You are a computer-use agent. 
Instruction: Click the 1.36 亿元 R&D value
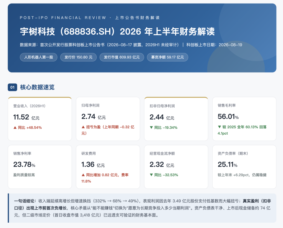click(x=93, y=165)
